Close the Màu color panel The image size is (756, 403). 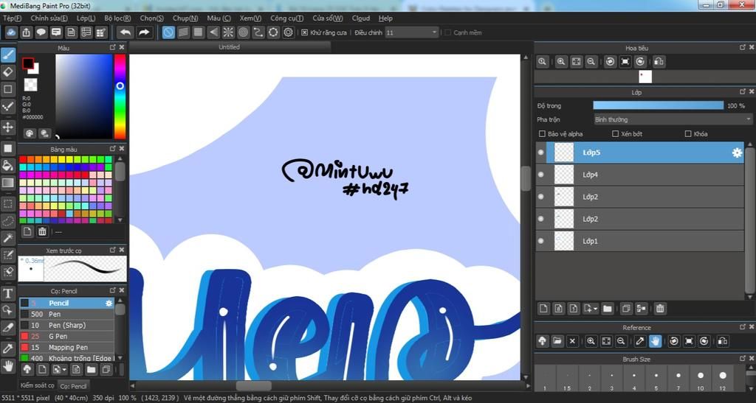pyautogui.click(x=122, y=47)
